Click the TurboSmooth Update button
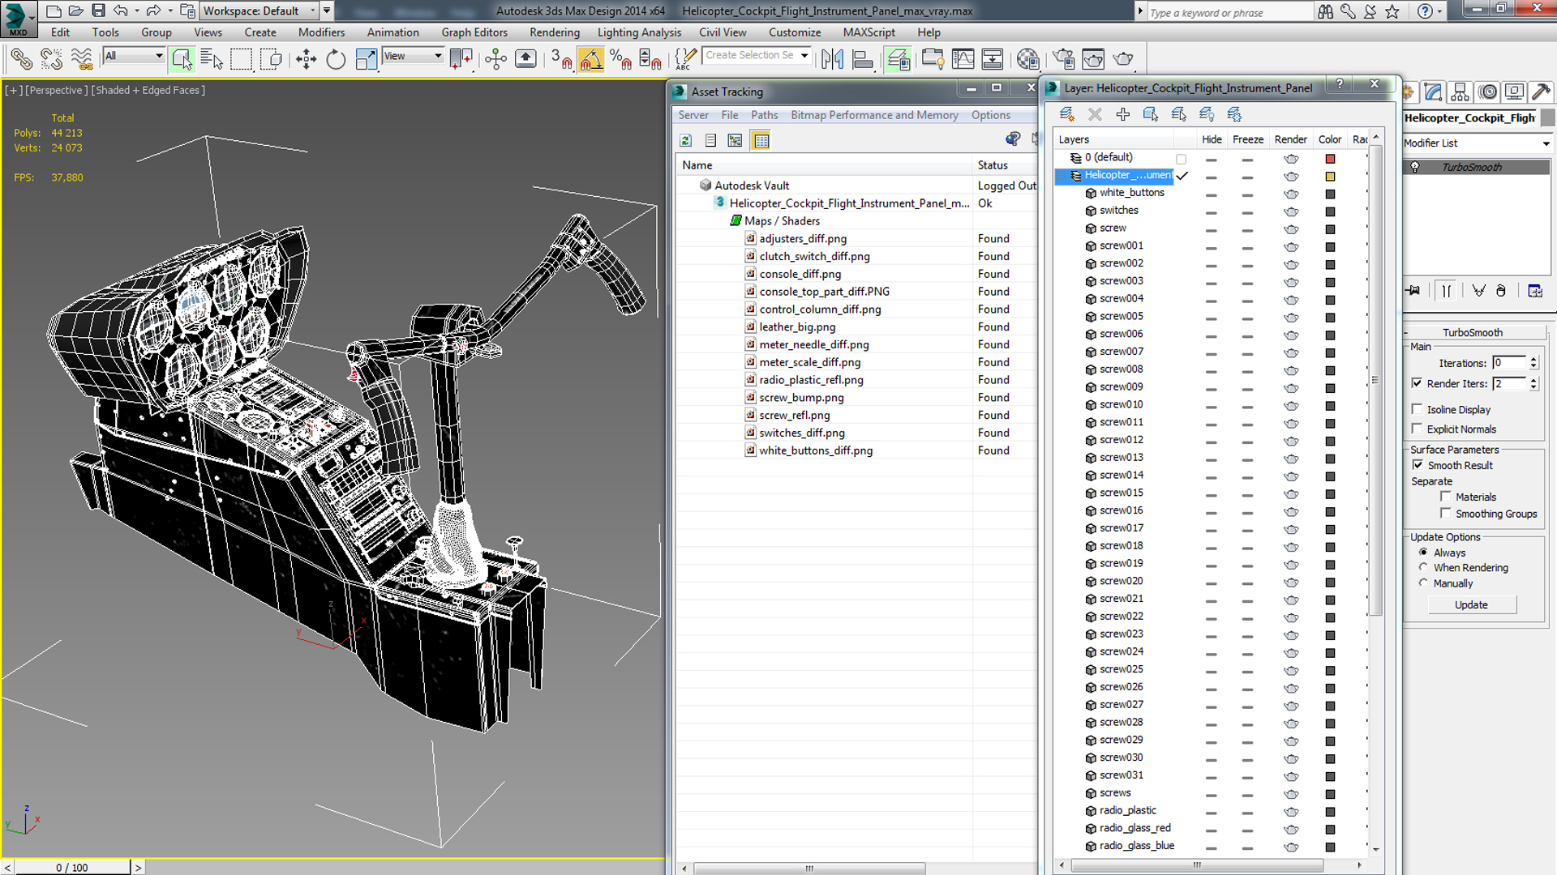The height and width of the screenshot is (875, 1557). coord(1471,604)
